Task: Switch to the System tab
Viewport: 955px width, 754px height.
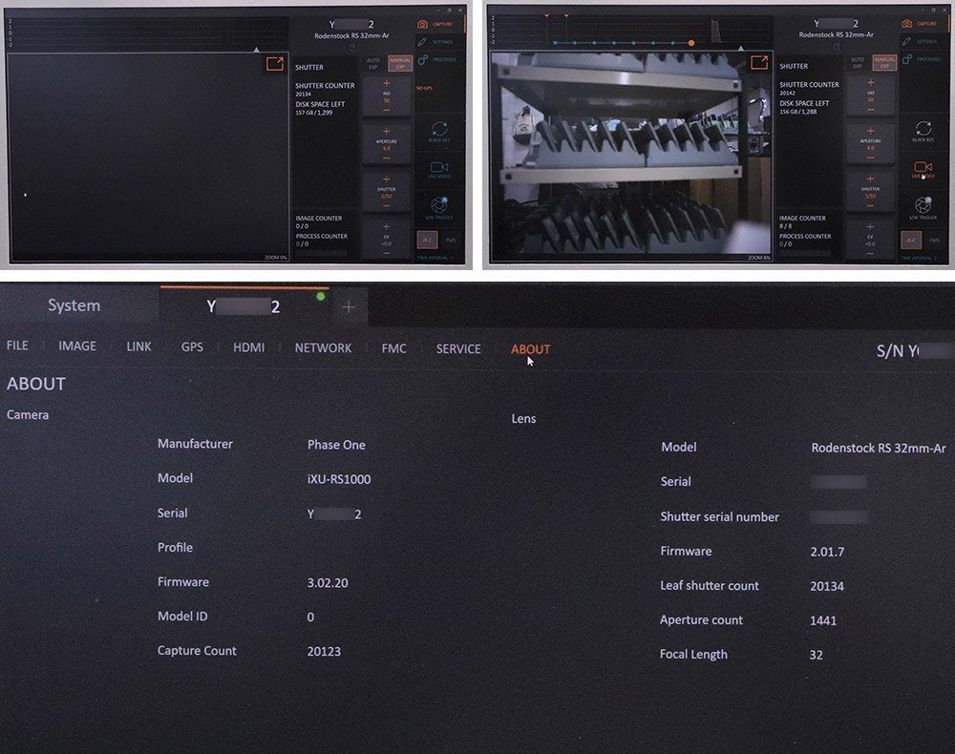Action: tap(74, 305)
